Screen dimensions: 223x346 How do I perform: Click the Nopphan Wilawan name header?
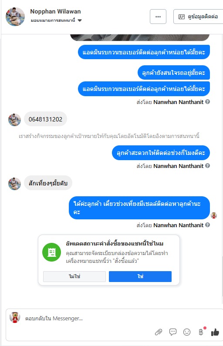[x=55, y=11]
